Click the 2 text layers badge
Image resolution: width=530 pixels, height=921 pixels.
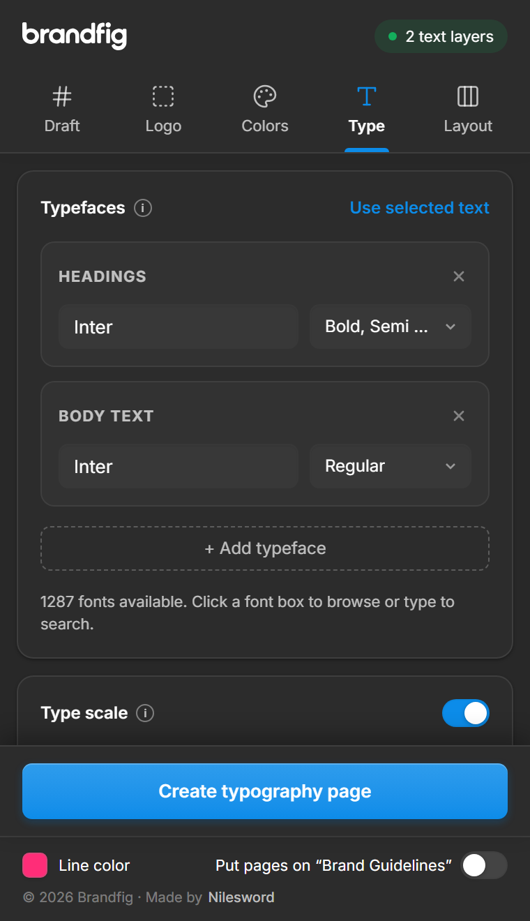[441, 36]
